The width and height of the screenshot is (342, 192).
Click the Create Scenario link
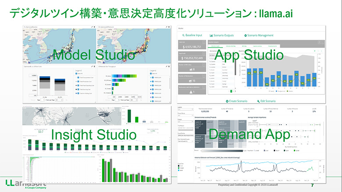point(238,101)
